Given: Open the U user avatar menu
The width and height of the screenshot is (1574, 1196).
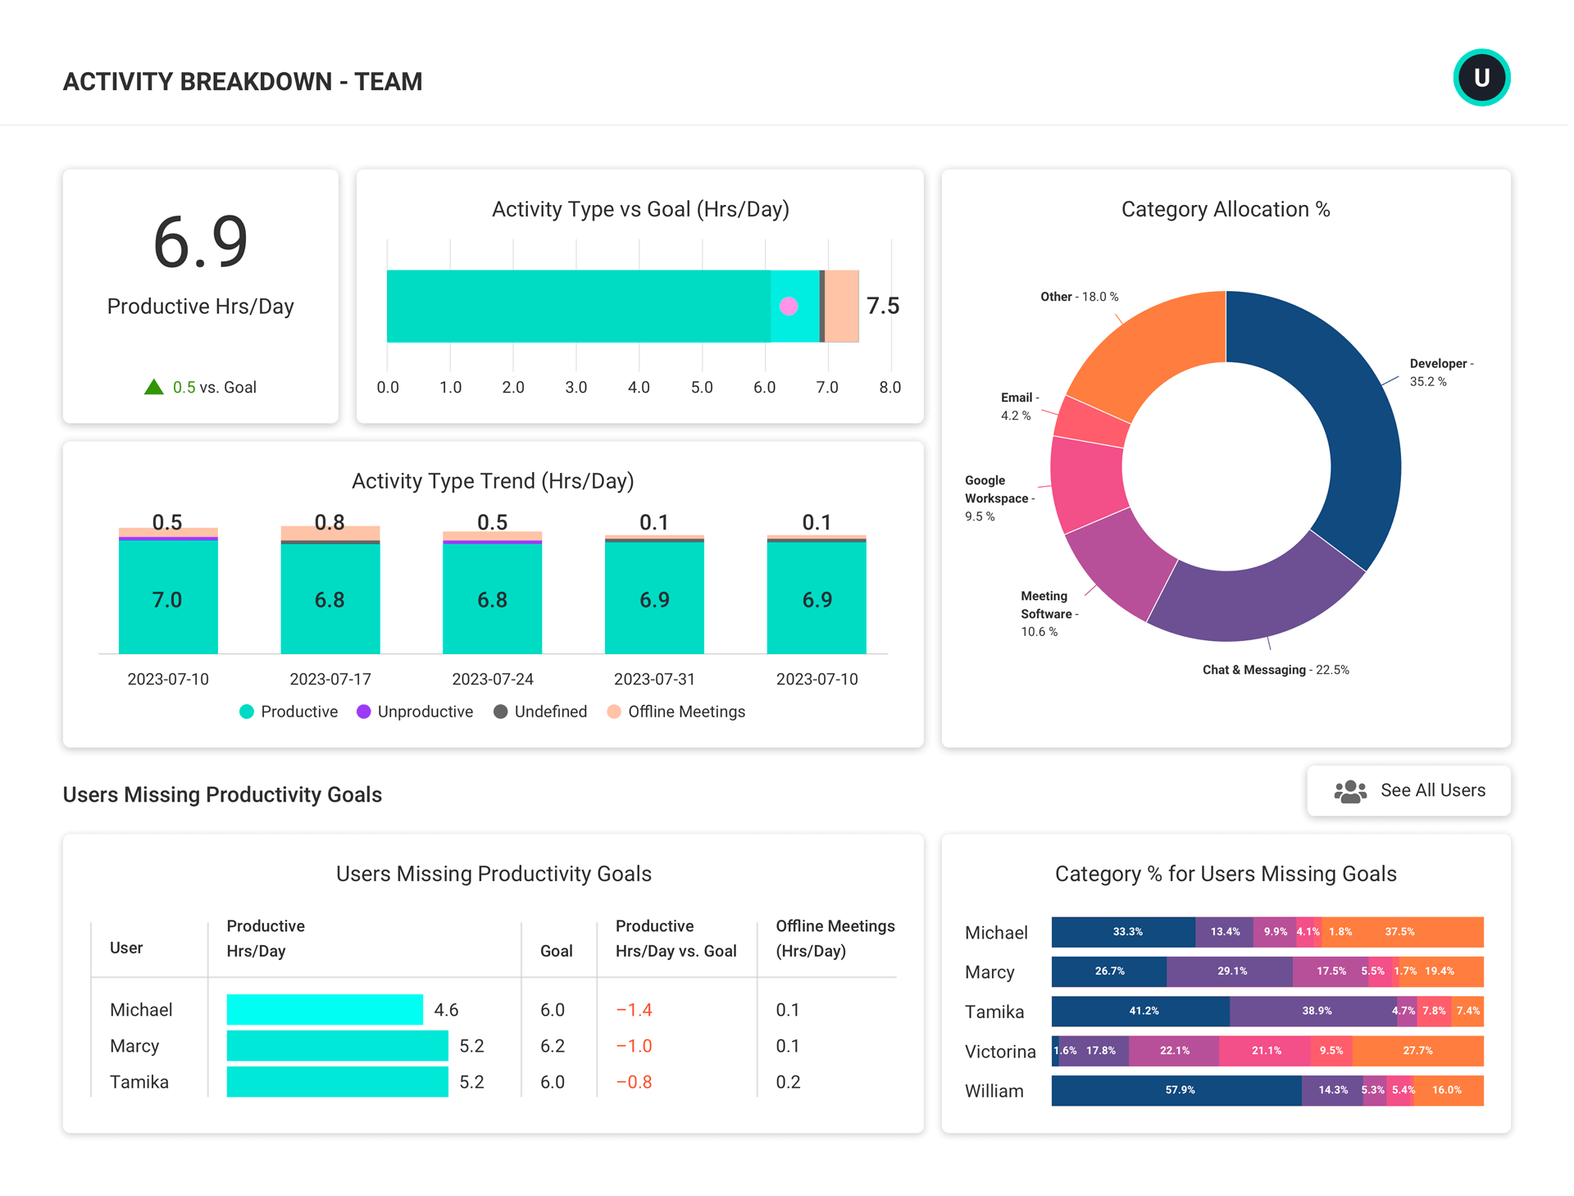Looking at the screenshot, I should pyautogui.click(x=1481, y=77).
